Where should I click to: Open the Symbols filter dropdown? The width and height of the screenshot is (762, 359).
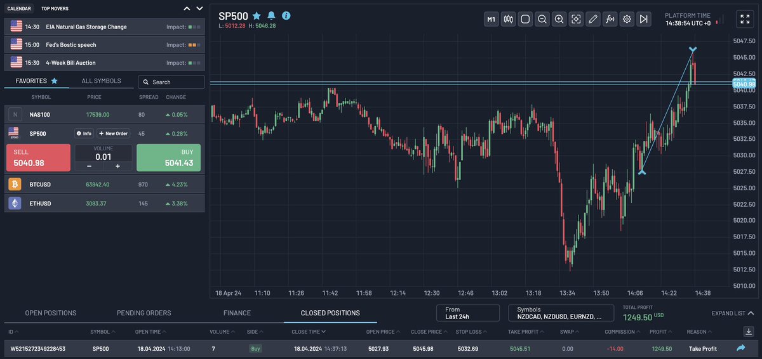click(x=561, y=313)
